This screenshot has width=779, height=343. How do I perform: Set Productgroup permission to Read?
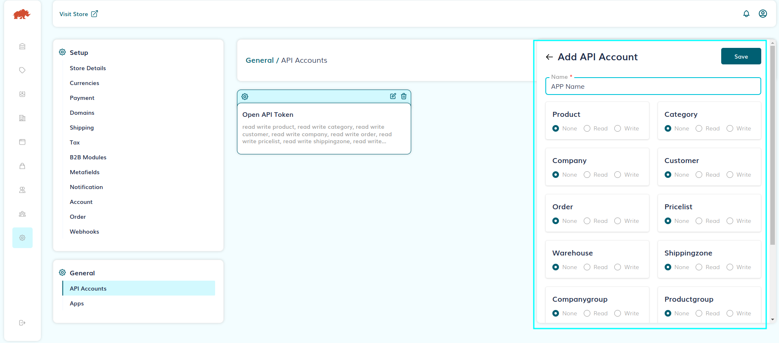click(x=699, y=313)
